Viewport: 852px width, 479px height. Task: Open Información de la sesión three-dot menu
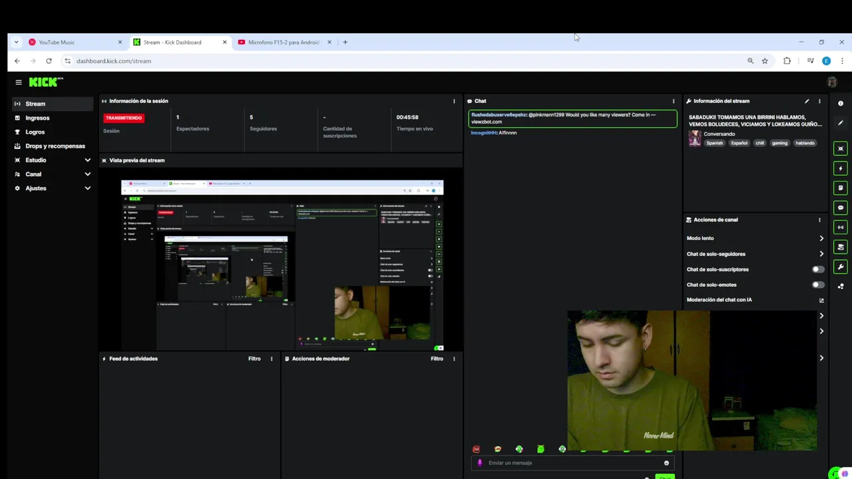(x=454, y=101)
